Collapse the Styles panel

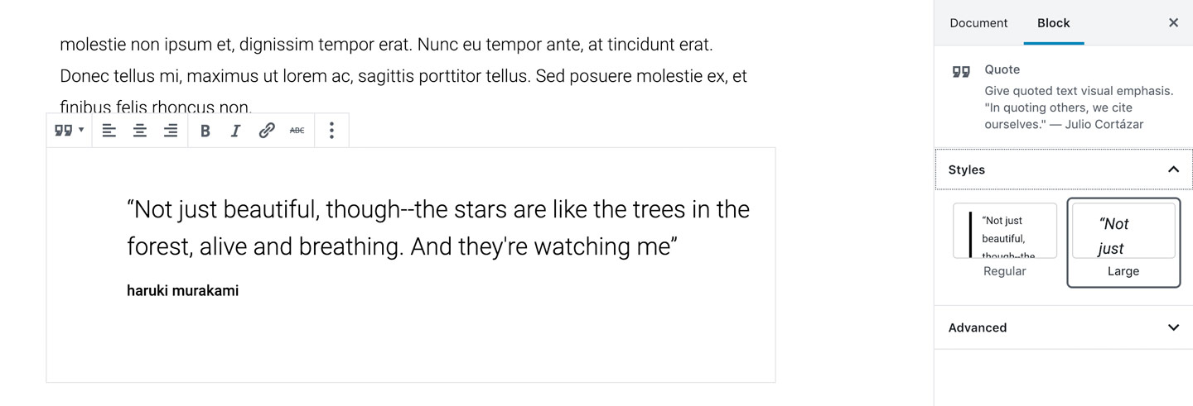click(1064, 170)
